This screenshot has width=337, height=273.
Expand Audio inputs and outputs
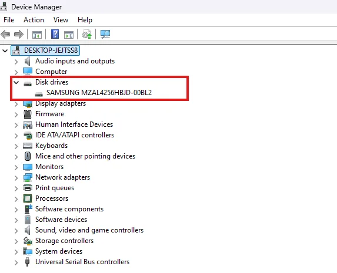pos(16,62)
